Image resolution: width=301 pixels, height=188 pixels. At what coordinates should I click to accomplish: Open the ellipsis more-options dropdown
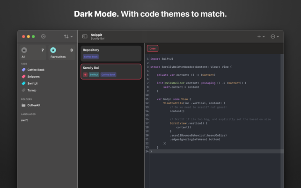(x=275, y=36)
